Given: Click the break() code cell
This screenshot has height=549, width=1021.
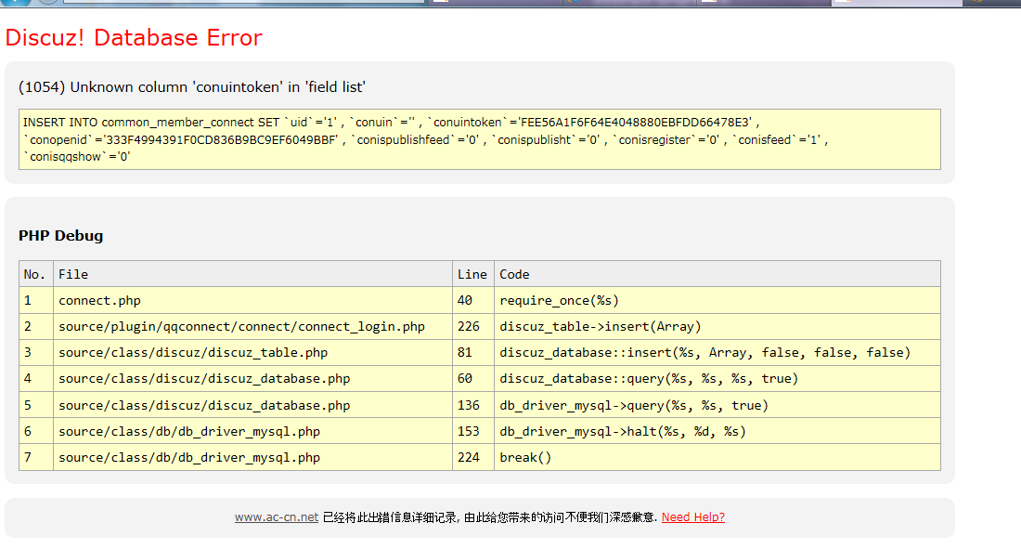Looking at the screenshot, I should tap(525, 457).
